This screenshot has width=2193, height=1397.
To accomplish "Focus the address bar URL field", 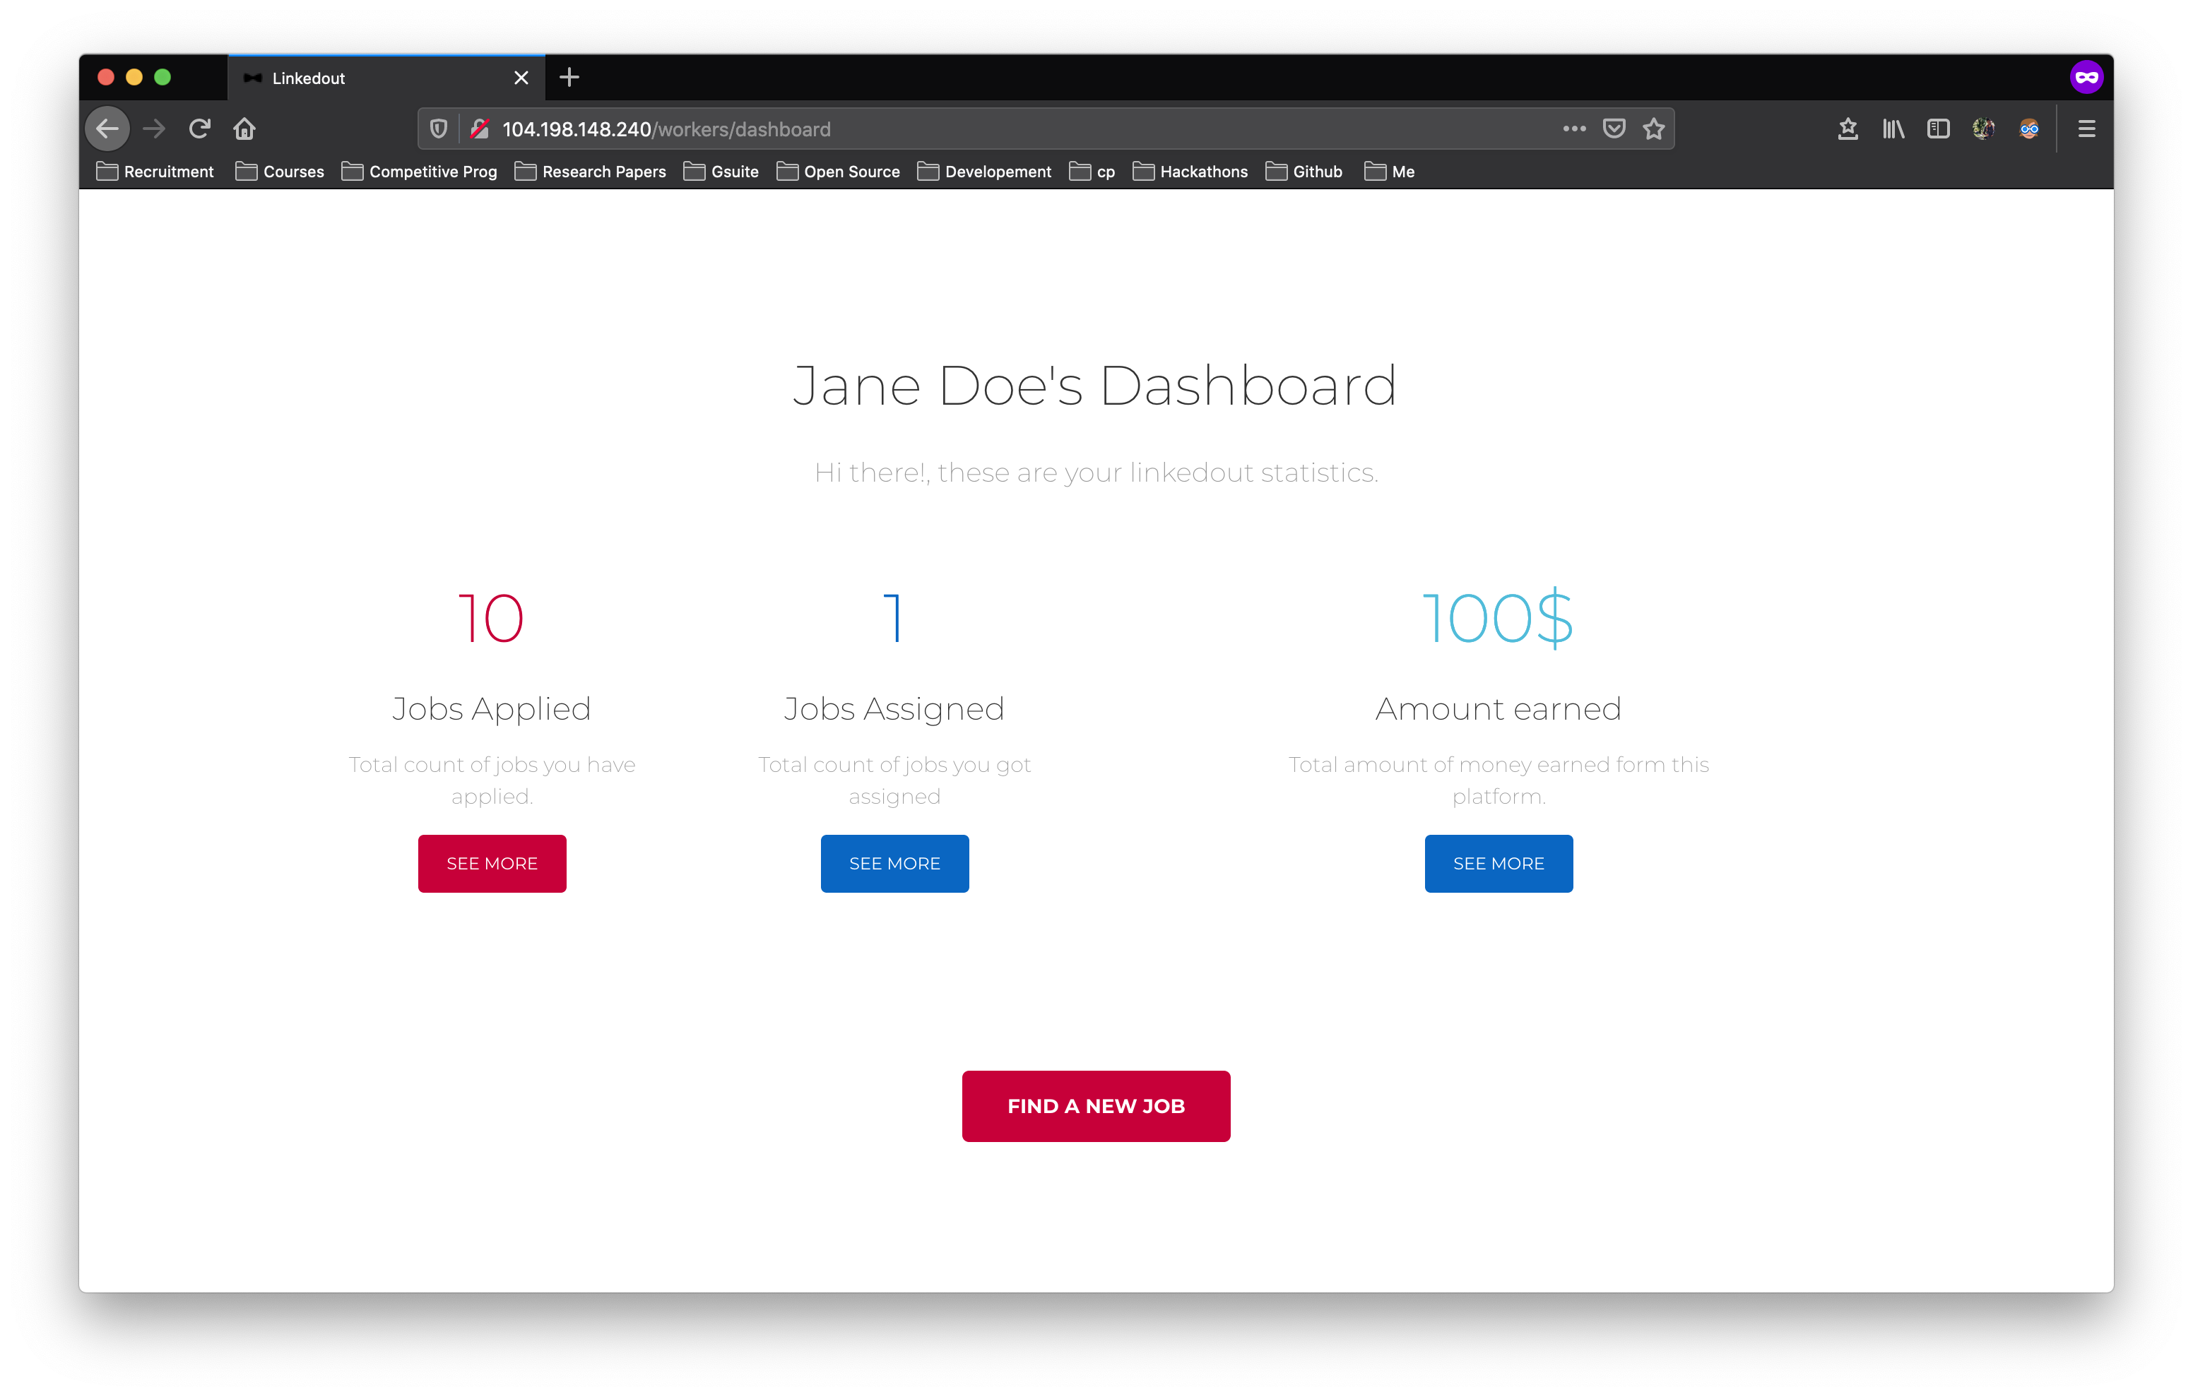I will pos(1002,129).
